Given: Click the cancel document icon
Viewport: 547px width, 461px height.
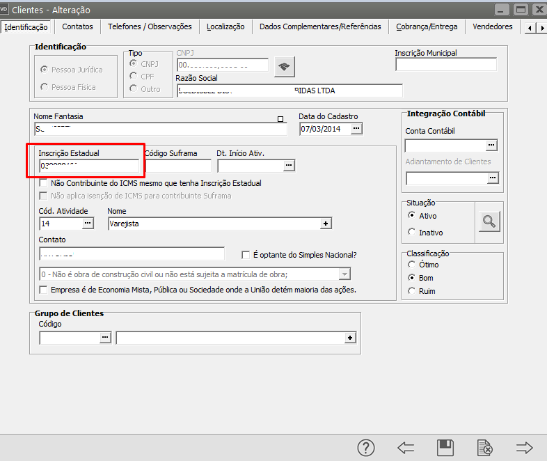Looking at the screenshot, I should (485, 448).
